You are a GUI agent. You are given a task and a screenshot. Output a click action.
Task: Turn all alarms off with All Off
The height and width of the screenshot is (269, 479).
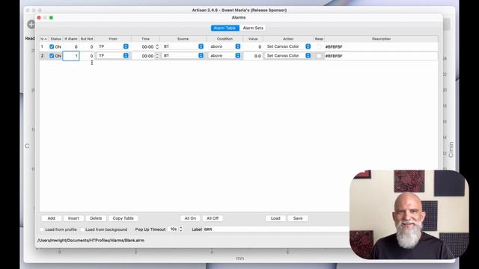pyautogui.click(x=213, y=218)
